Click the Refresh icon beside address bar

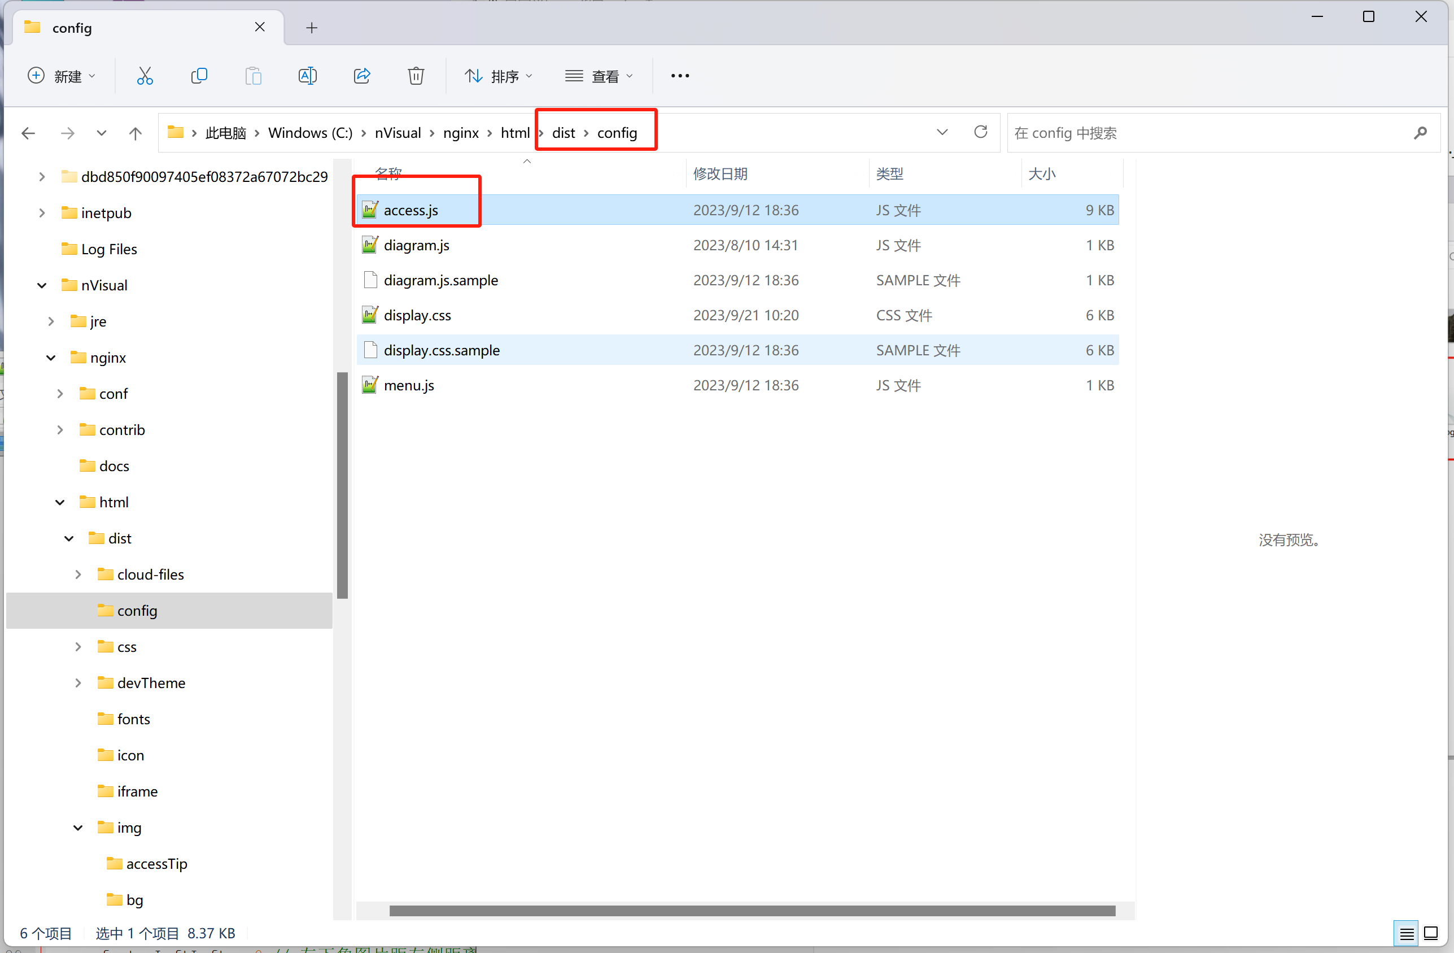(981, 132)
